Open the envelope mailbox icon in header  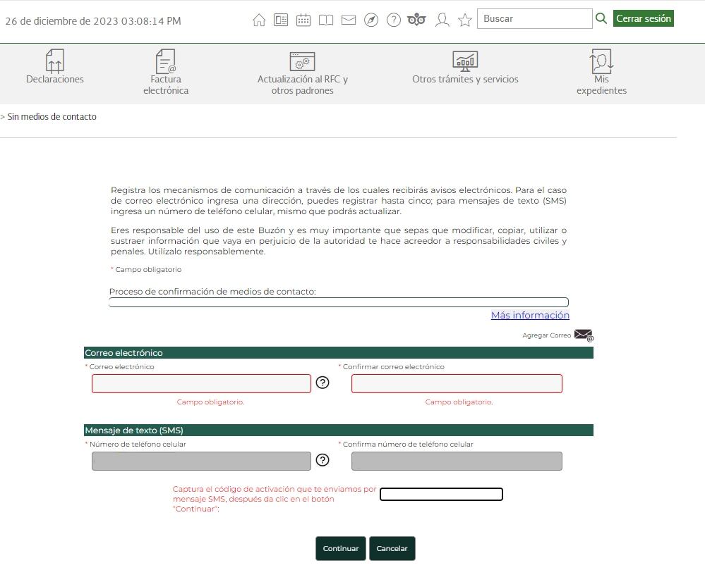tap(348, 20)
